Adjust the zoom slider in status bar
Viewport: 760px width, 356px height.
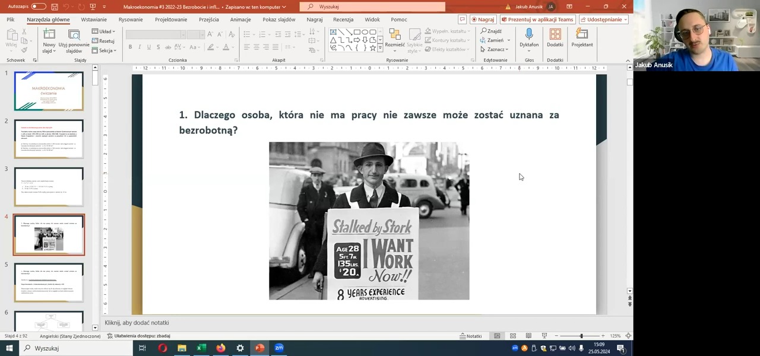point(581,336)
